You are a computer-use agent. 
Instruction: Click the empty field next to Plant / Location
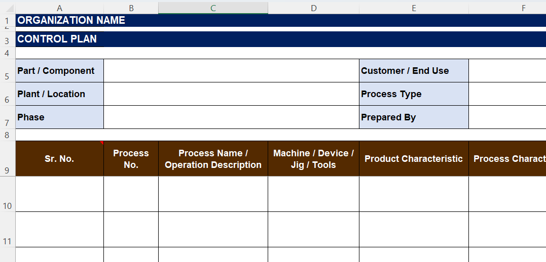[x=231, y=94]
